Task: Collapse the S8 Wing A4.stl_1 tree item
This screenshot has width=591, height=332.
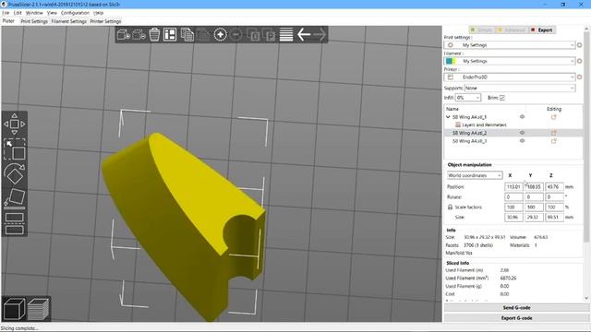Action: (x=448, y=117)
